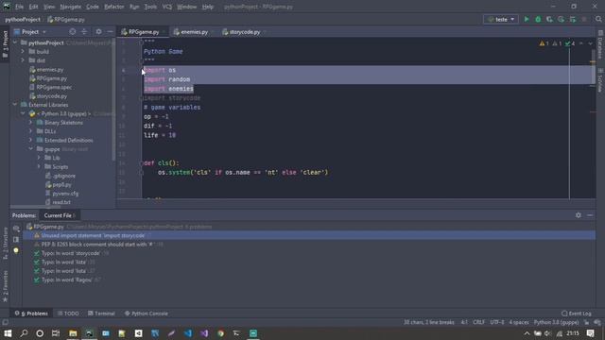Viewport: 605px width, 340px height.
Task: Expand DLLs node
Action: click(31, 131)
